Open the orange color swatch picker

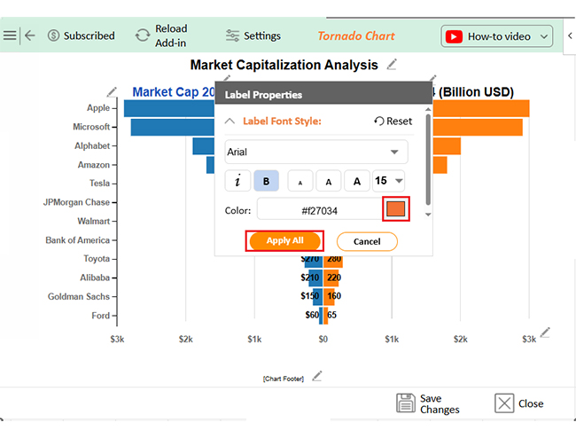tap(395, 208)
